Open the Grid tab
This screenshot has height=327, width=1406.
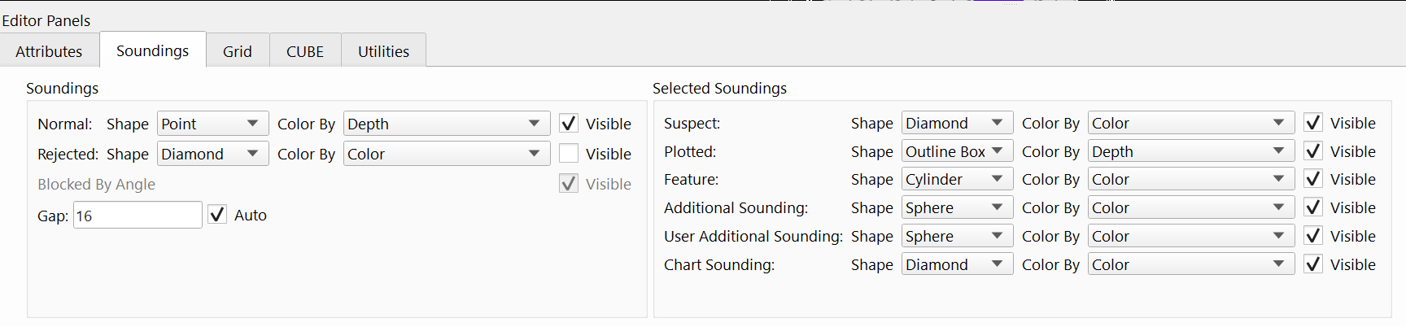237,51
